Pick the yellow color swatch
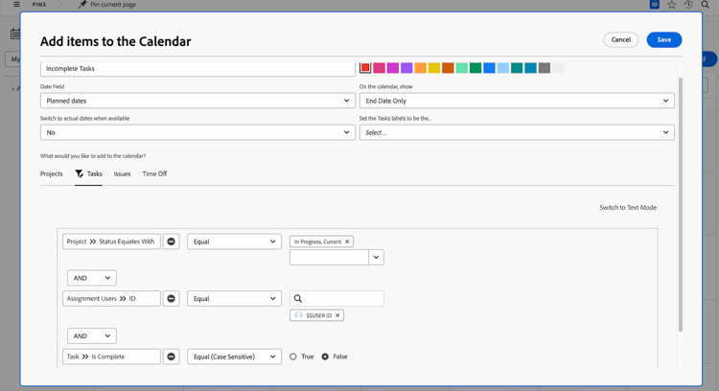This screenshot has width=719, height=391. (433, 68)
